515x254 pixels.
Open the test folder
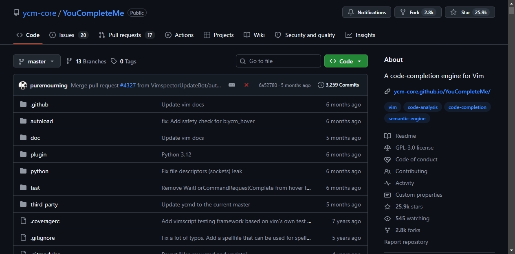[35, 188]
